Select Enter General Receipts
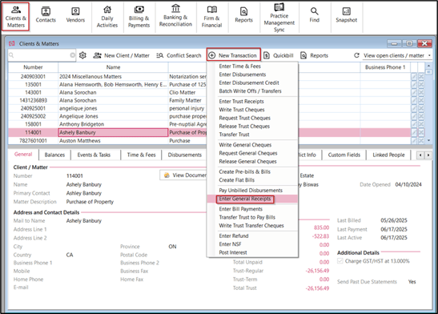This screenshot has height=314, width=438. click(x=245, y=199)
